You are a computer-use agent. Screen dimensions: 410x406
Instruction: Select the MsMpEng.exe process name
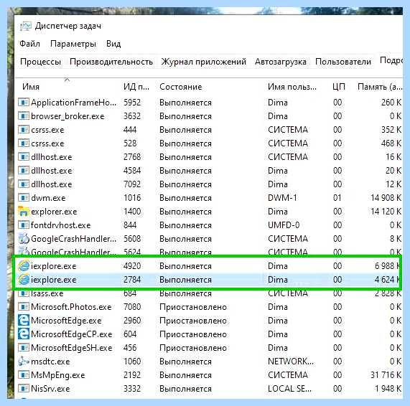[x=57, y=375]
